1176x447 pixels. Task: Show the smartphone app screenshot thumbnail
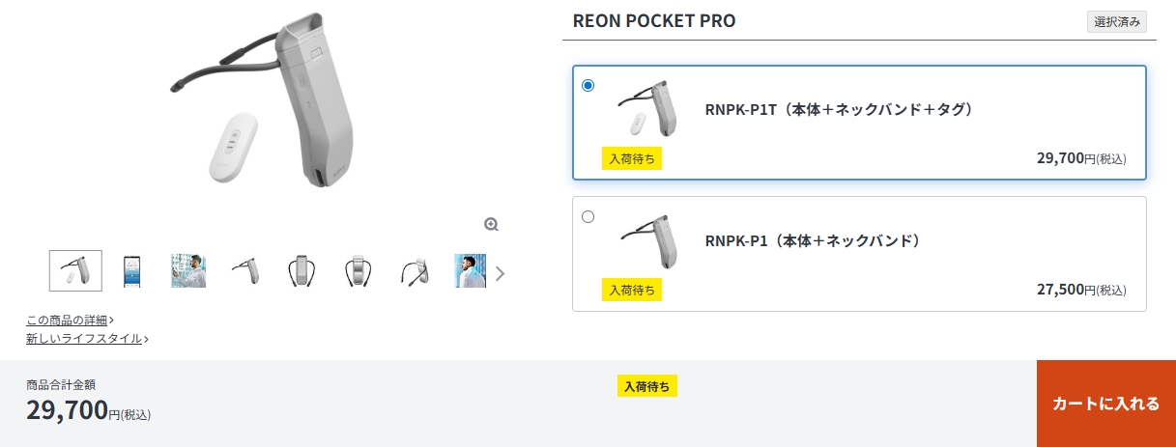tap(132, 271)
